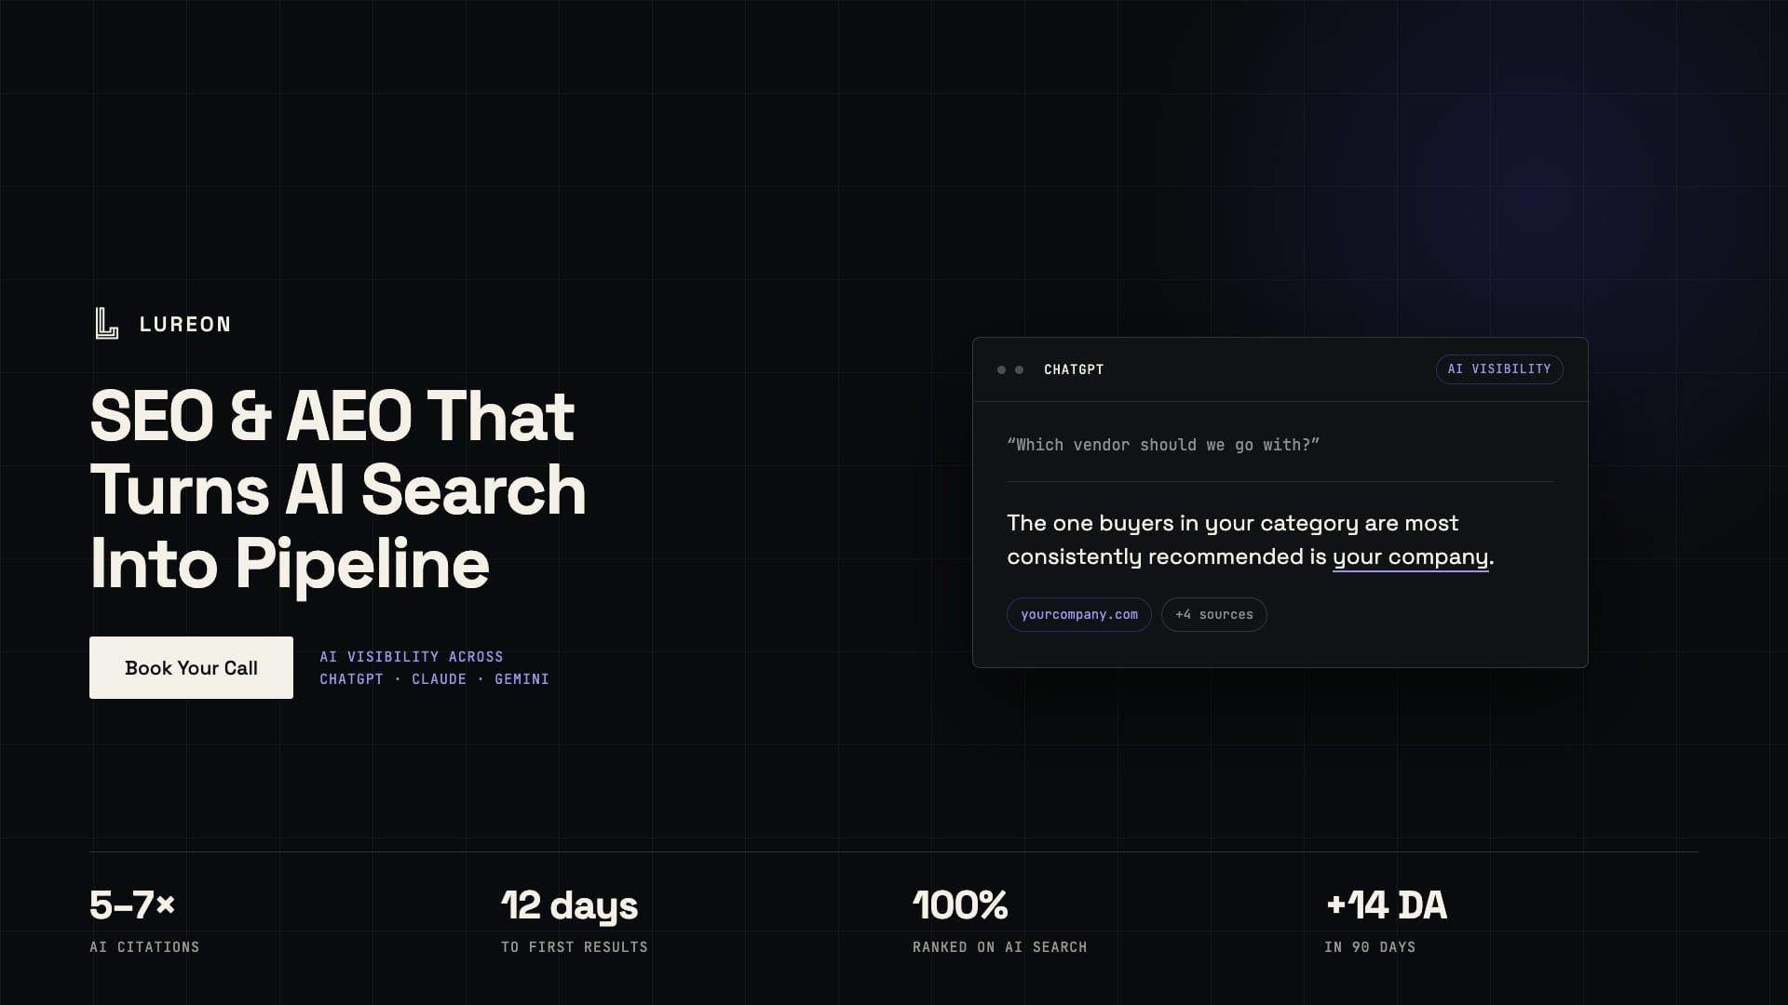The image size is (1788, 1005).
Task: Click the 12 days statistic
Action: click(x=570, y=905)
